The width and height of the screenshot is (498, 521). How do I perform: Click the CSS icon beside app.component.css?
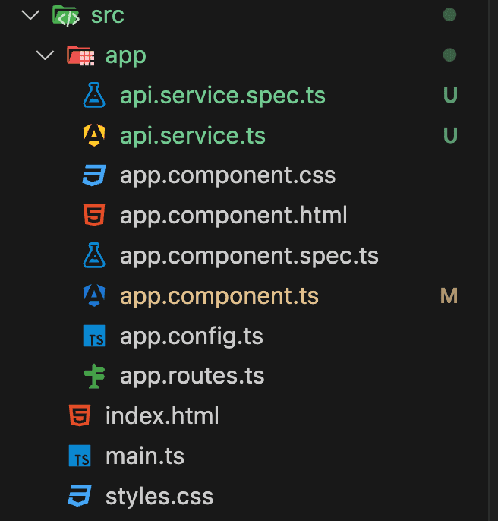coord(93,176)
